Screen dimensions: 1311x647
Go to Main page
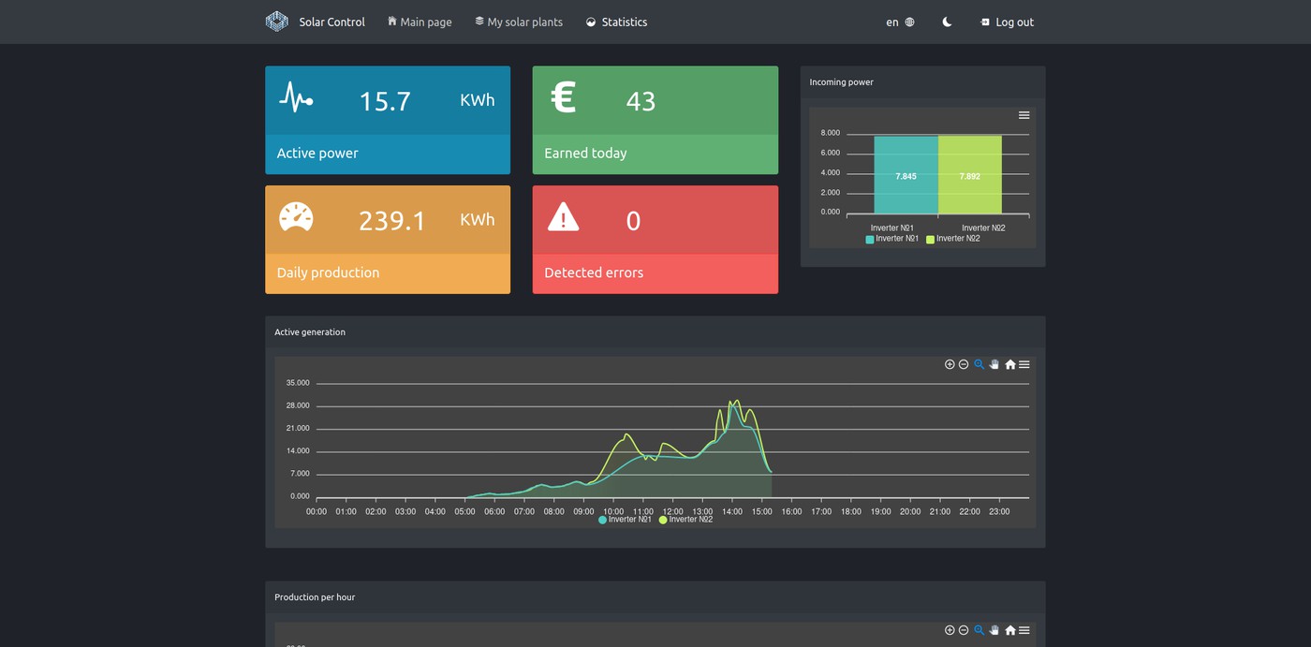pyautogui.click(x=420, y=22)
